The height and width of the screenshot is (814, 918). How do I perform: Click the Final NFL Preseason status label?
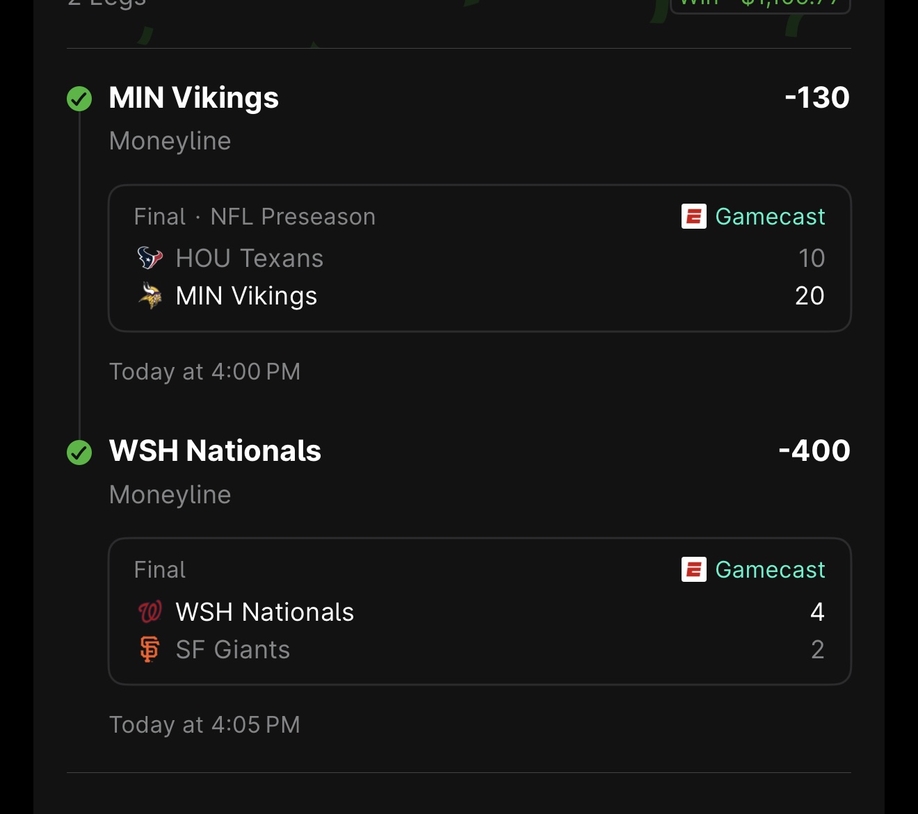(255, 217)
